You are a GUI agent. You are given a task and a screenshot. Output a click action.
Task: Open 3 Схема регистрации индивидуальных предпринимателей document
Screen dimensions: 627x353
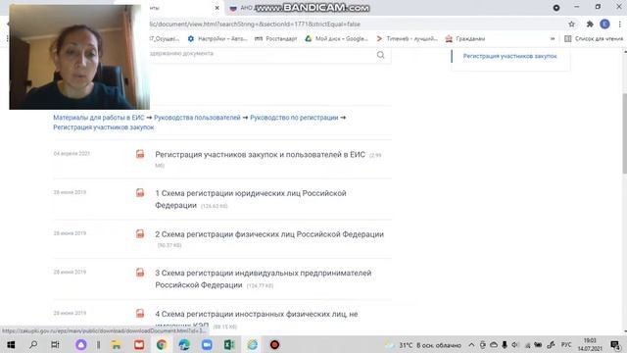coord(264,278)
